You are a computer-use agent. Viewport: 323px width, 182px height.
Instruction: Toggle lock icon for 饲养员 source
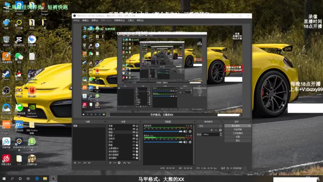(137, 139)
